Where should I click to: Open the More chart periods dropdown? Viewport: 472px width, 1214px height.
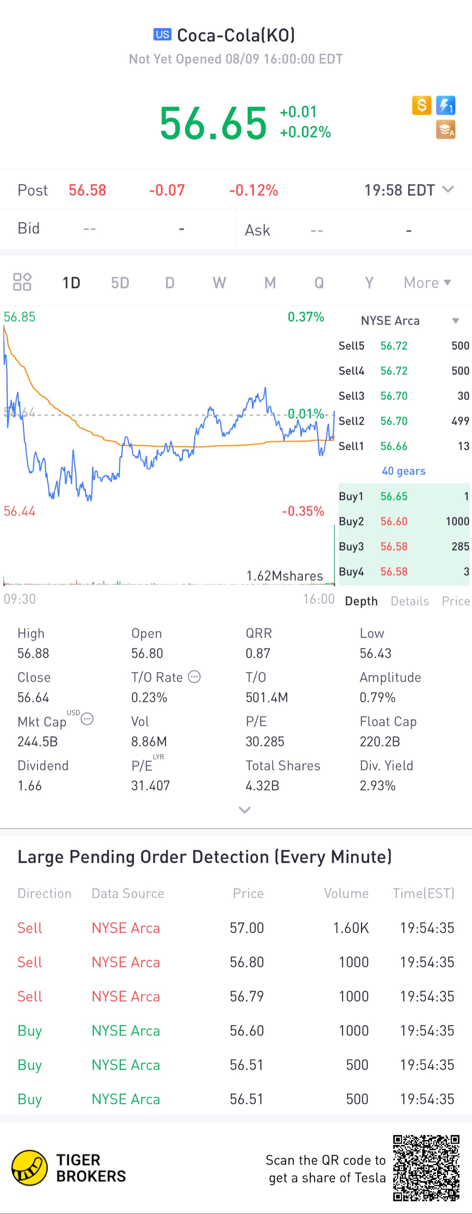[x=427, y=283]
